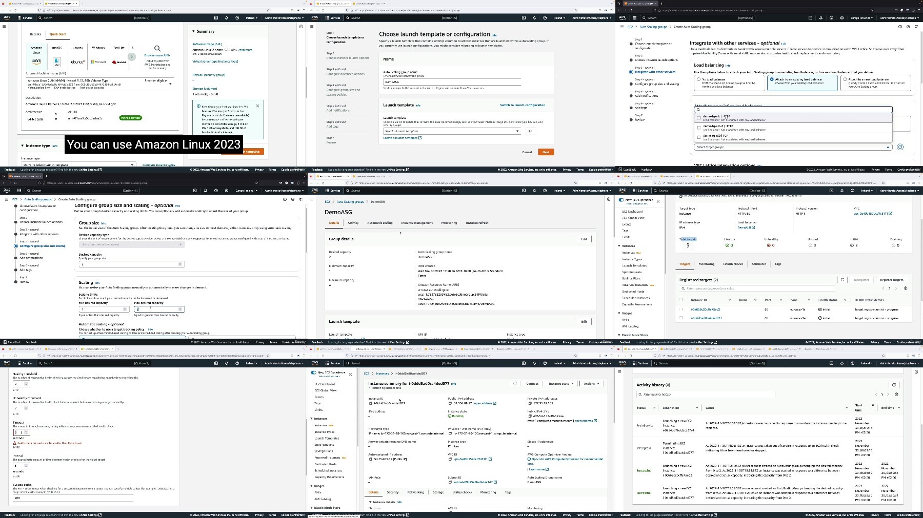Check the demo-tg-nlb | TCP target group
This screenshot has height=518, width=923.
(698, 137)
